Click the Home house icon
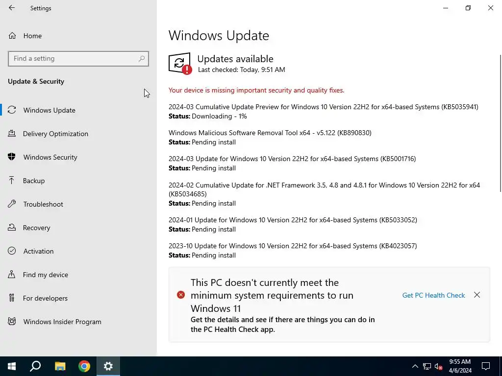502x376 pixels. click(x=12, y=35)
